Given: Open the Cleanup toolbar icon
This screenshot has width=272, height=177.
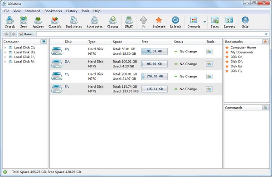Looking at the screenshot, I should tap(113, 22).
